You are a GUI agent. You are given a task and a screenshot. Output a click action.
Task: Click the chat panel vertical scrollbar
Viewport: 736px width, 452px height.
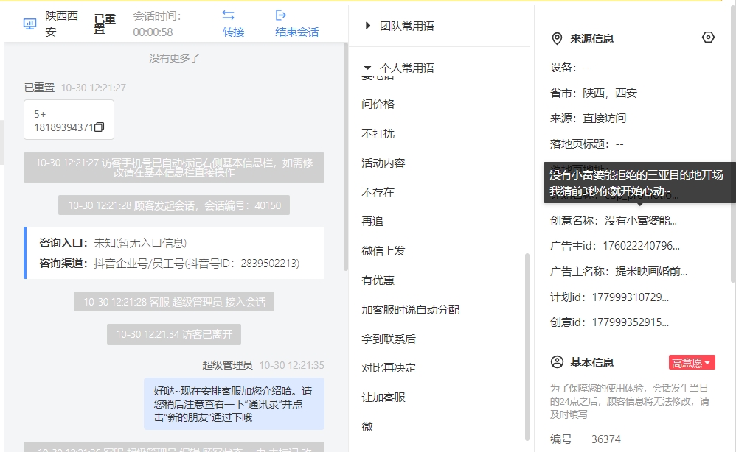click(346, 157)
